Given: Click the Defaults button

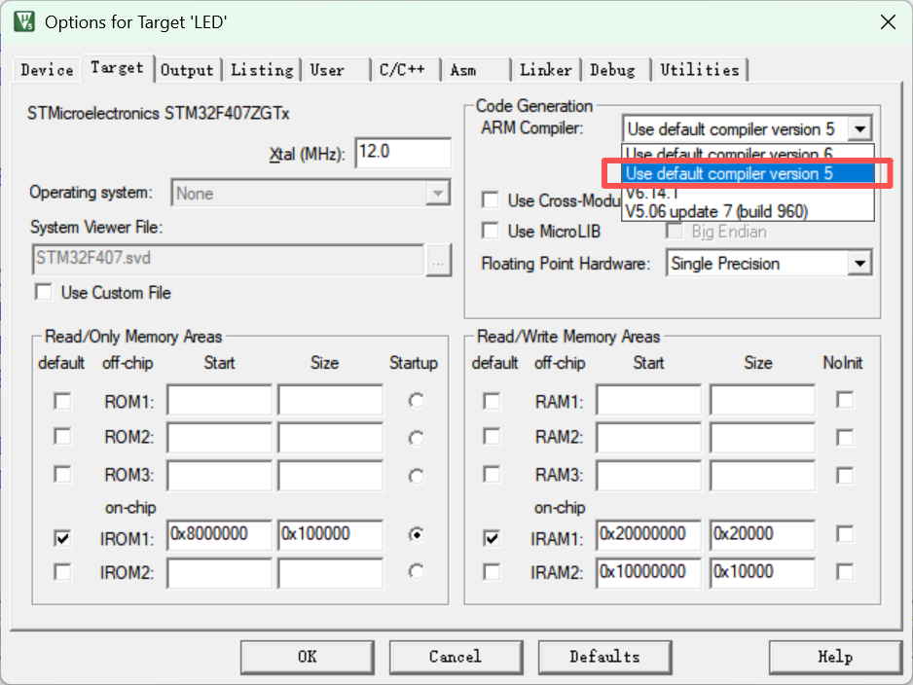Looking at the screenshot, I should point(605,657).
